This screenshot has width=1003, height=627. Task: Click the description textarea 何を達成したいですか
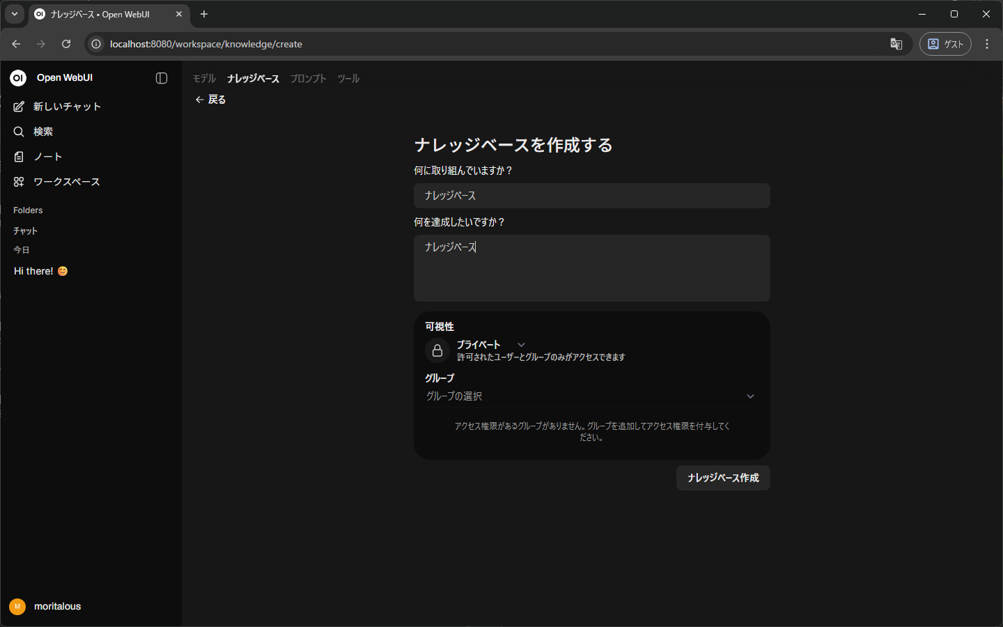591,268
